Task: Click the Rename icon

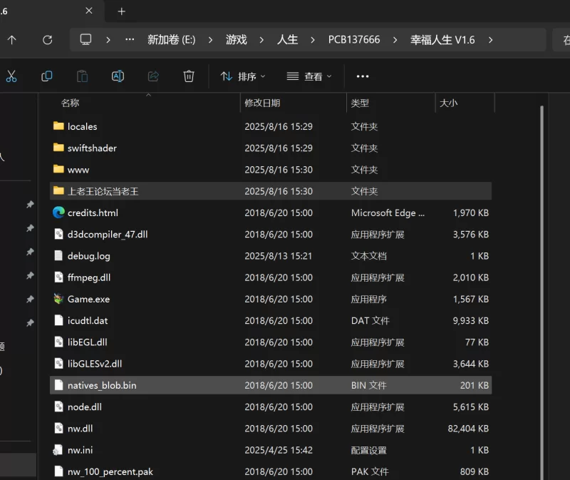Action: [x=118, y=76]
